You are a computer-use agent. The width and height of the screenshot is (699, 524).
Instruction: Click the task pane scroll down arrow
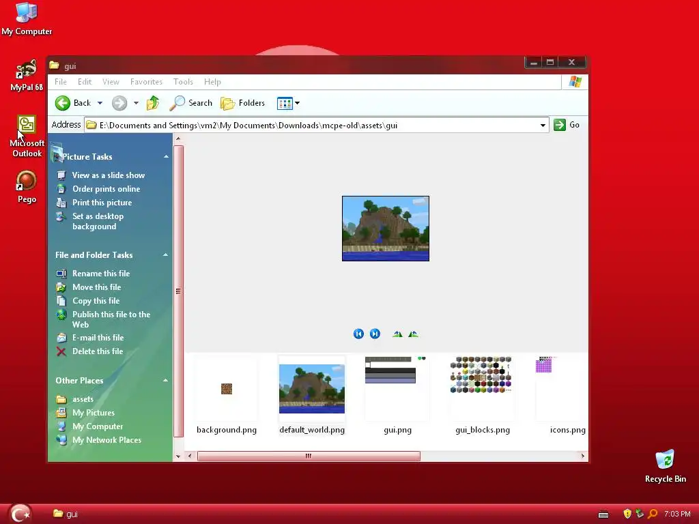coord(178,456)
